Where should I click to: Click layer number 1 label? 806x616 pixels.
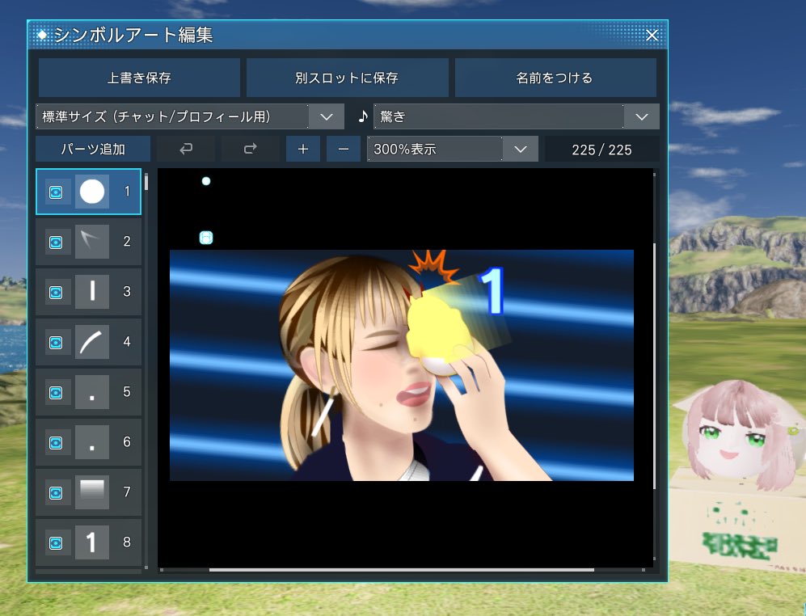(127, 192)
